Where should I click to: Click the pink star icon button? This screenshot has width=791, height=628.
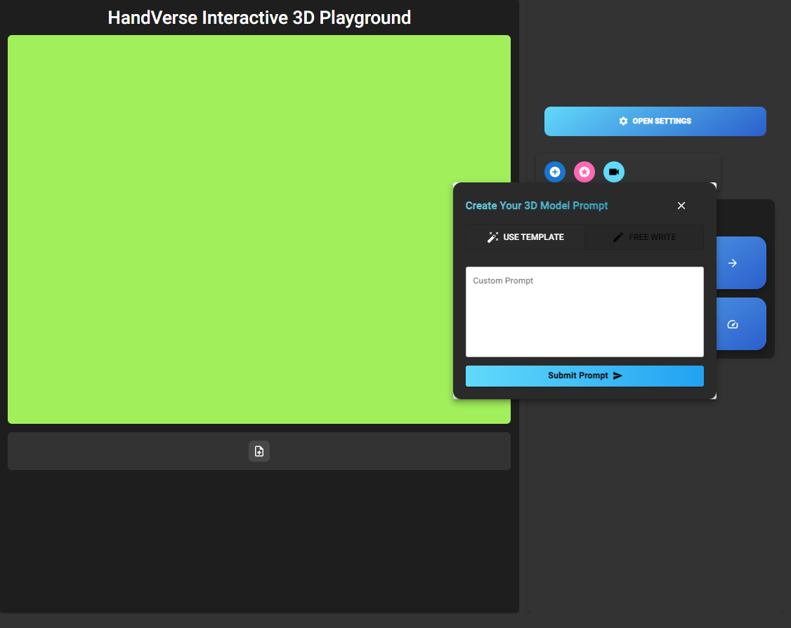[584, 172]
